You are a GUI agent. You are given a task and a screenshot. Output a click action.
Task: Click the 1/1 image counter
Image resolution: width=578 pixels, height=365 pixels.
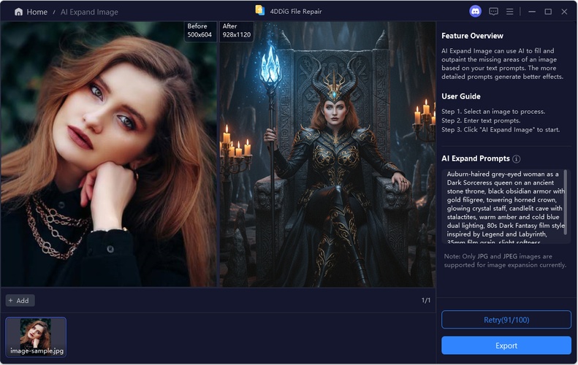coord(426,301)
